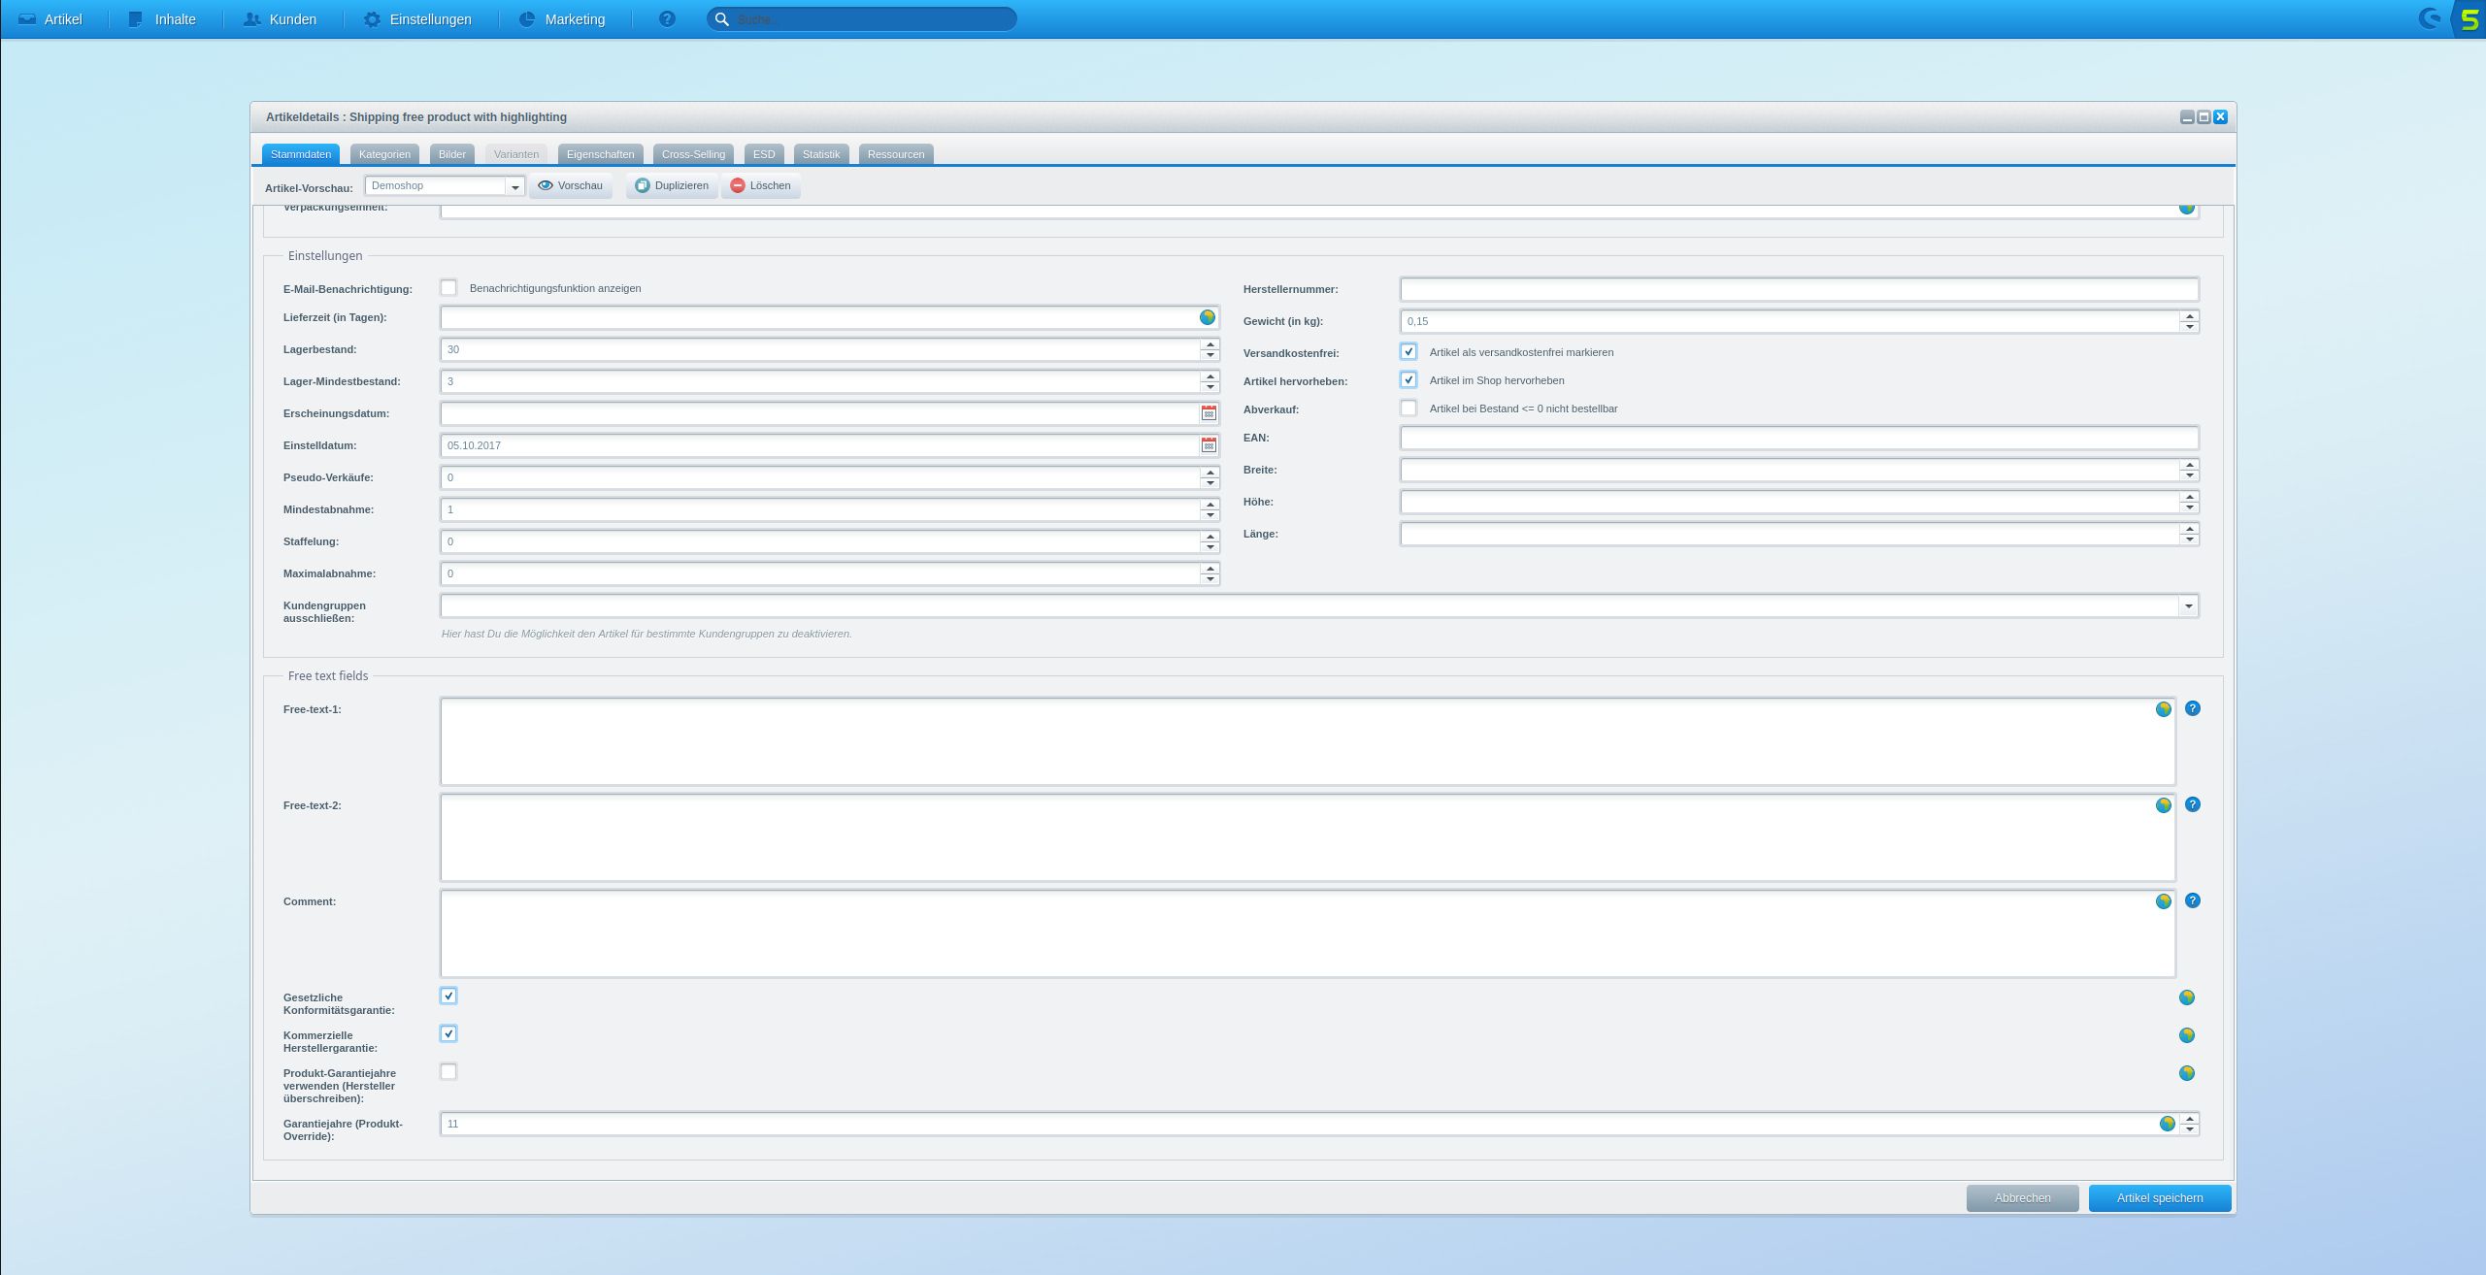2486x1275 pixels.
Task: Open the Einstellungen menu in top bar
Action: (418, 19)
